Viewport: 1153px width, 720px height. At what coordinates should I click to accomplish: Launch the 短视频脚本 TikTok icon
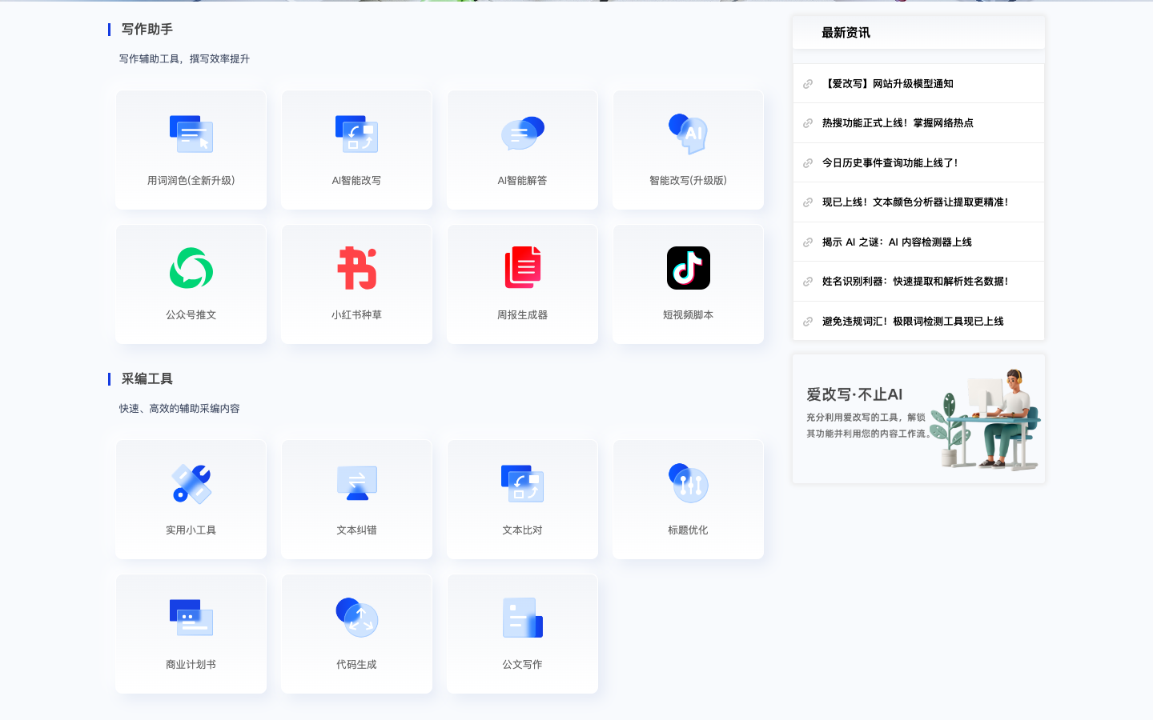click(x=688, y=269)
